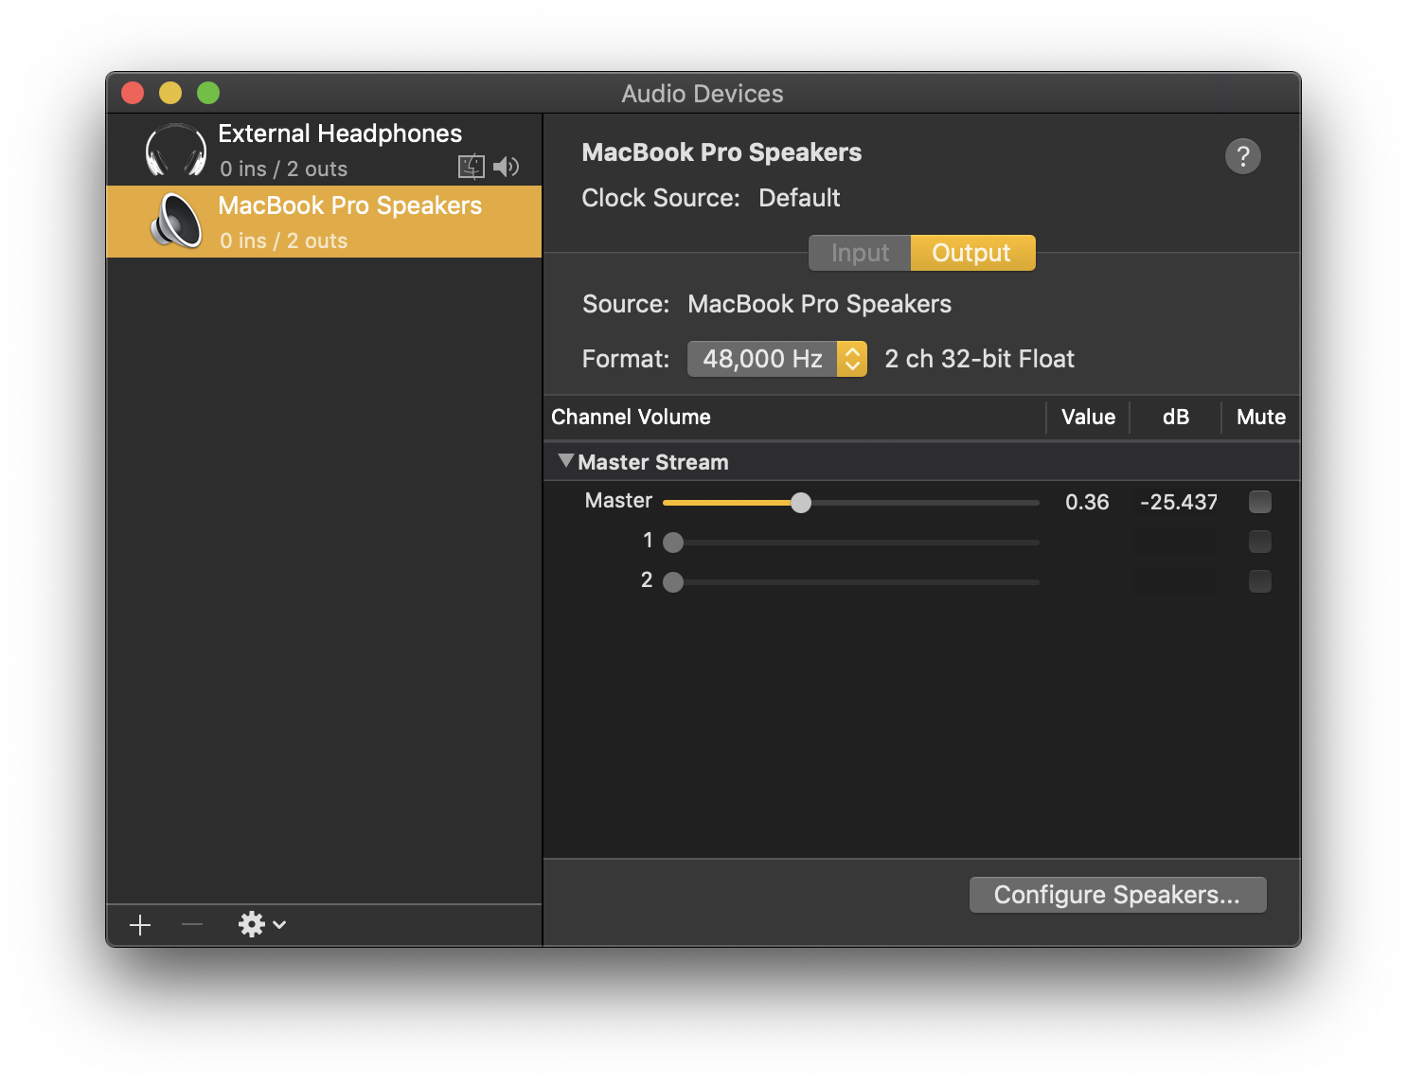1407x1087 pixels.
Task: Click the speaker default-output icon for External Headphones
Action: pos(507,168)
